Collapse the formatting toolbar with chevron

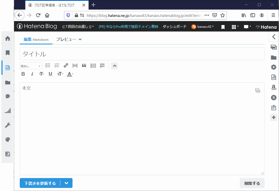pos(115,66)
